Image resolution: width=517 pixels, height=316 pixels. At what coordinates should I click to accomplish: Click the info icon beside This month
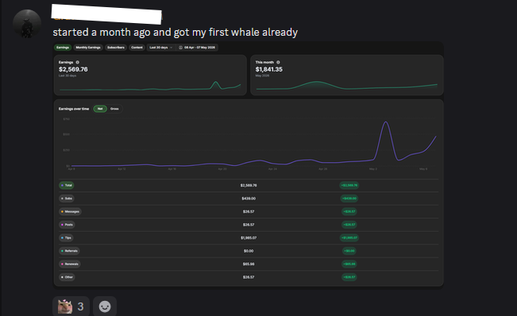[278, 62]
